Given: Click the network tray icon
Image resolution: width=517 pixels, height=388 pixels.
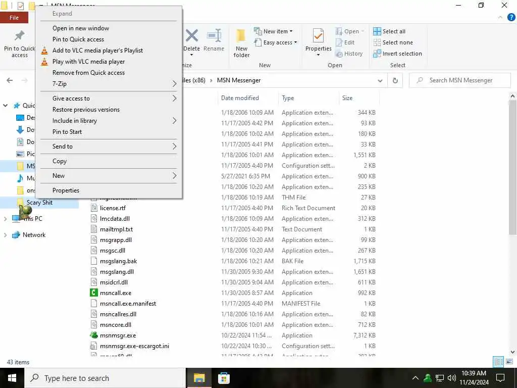Looking at the screenshot, I should tap(440, 378).
